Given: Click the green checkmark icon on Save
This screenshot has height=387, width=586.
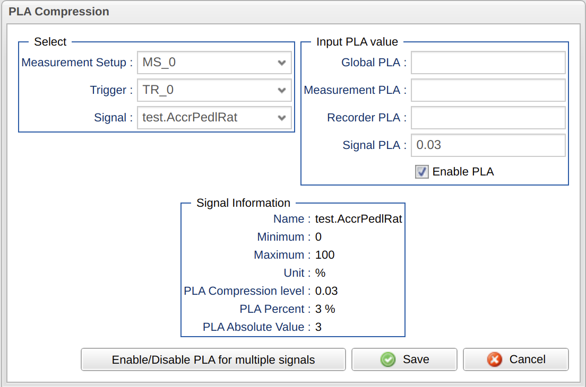Looking at the screenshot, I should click(388, 359).
